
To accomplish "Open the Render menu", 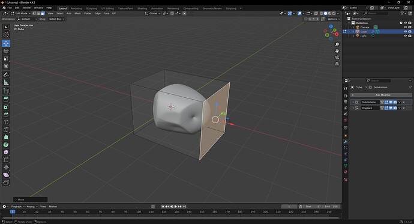I will [26, 8].
